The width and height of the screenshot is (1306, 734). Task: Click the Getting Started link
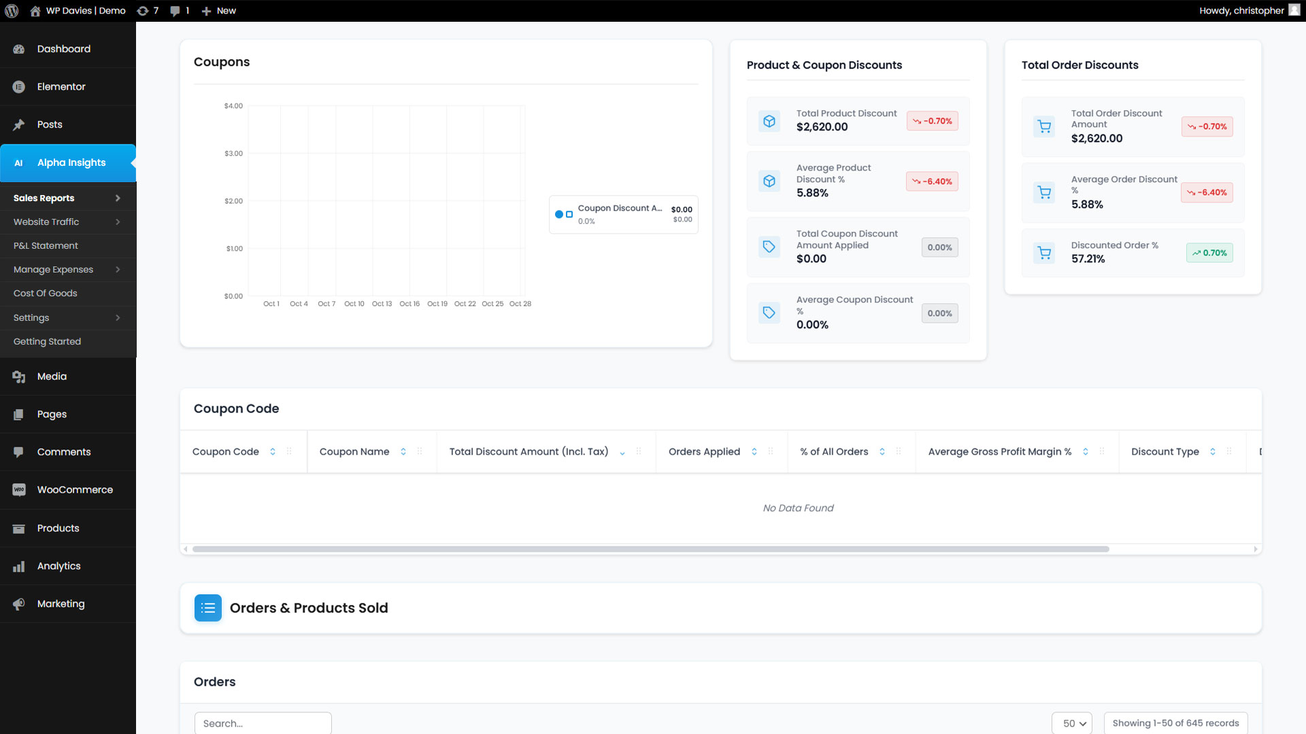(47, 342)
